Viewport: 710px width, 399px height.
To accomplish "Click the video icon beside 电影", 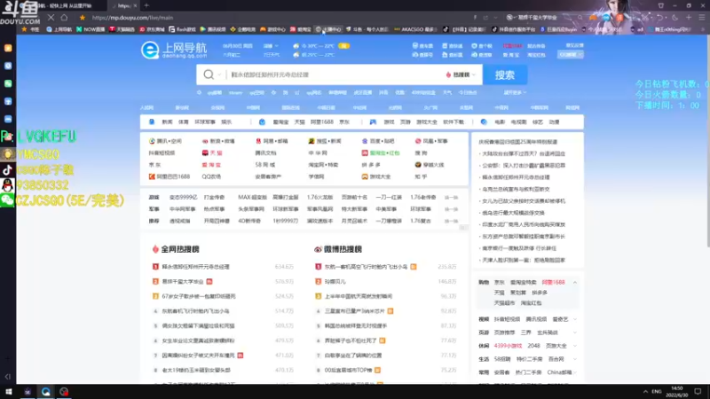I will point(484,122).
